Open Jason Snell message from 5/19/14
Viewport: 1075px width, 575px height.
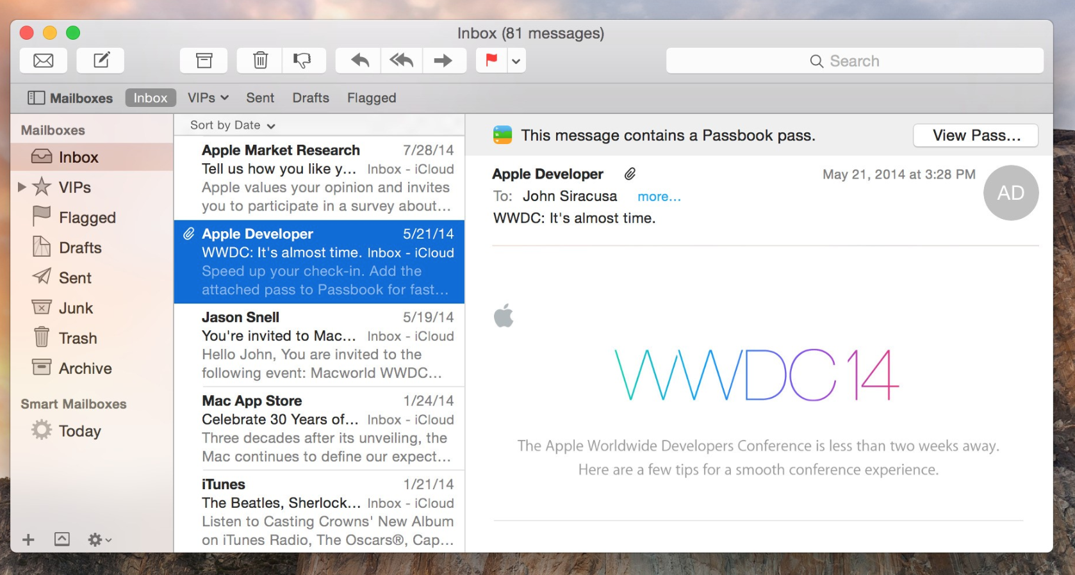(319, 345)
